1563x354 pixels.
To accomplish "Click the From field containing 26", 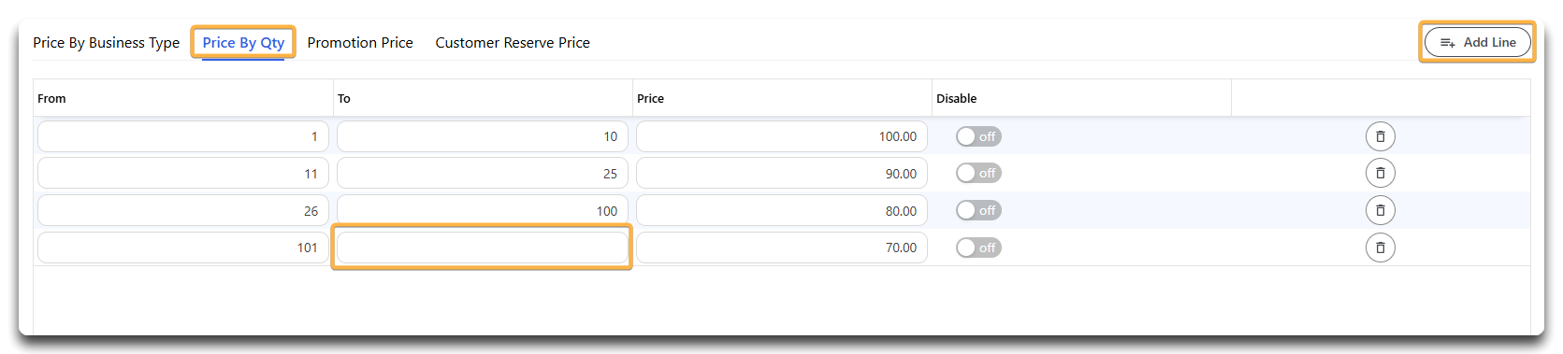I will click(x=183, y=210).
